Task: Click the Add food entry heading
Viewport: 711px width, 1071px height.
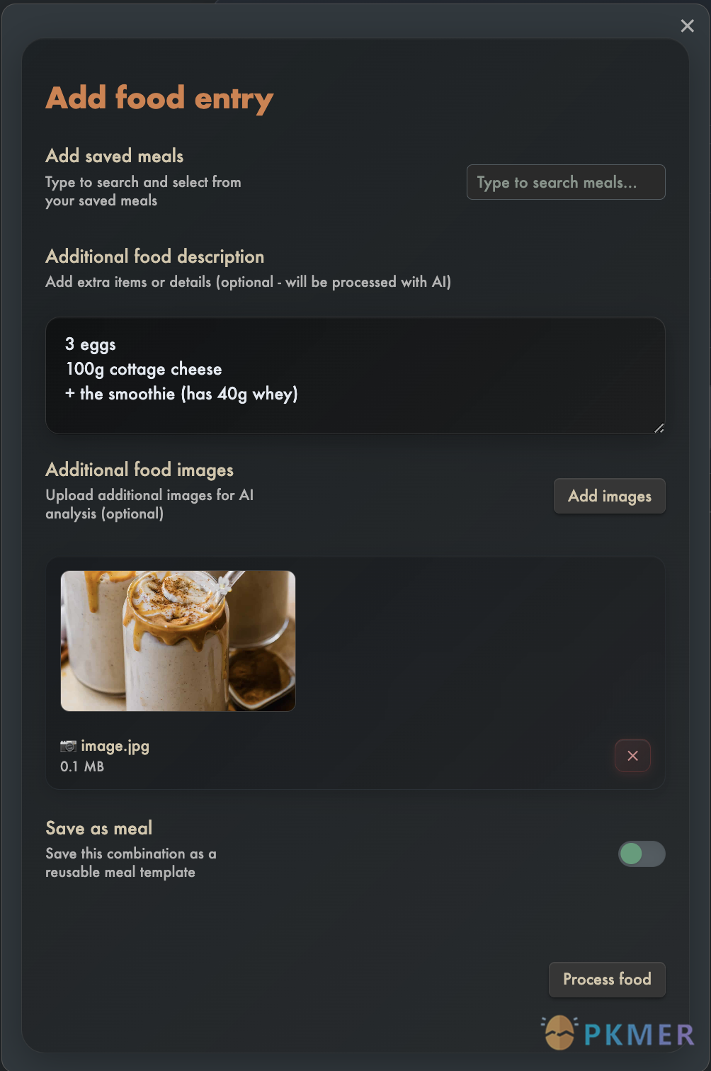Action: tap(159, 98)
